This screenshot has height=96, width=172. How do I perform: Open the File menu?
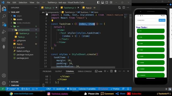(x=8, y=2)
